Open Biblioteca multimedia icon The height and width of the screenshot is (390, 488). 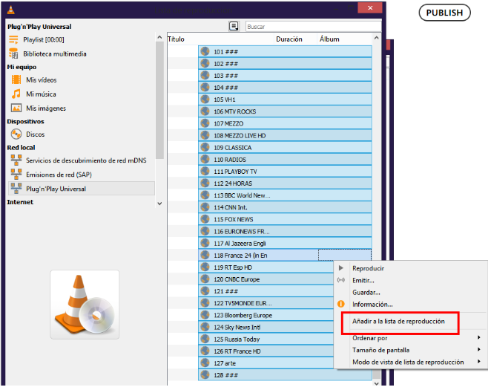click(13, 53)
